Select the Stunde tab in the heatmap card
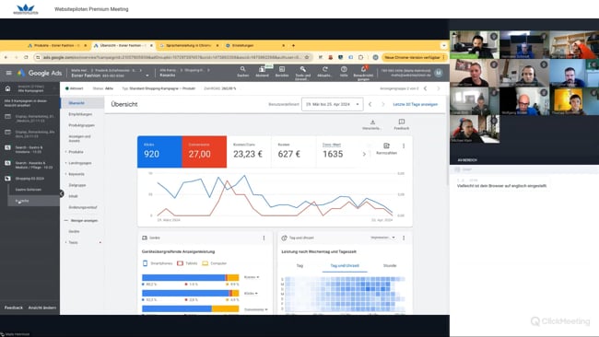Viewport: 599px width, 337px height. tap(390, 265)
